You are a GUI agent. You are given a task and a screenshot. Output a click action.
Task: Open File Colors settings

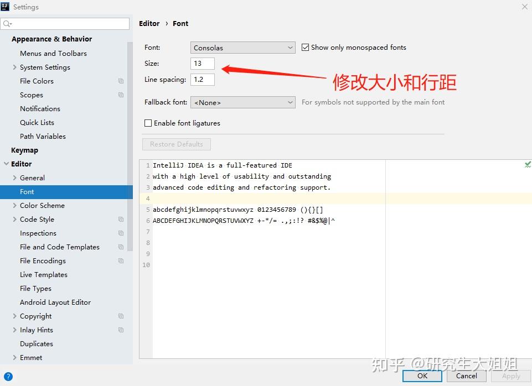(x=37, y=81)
